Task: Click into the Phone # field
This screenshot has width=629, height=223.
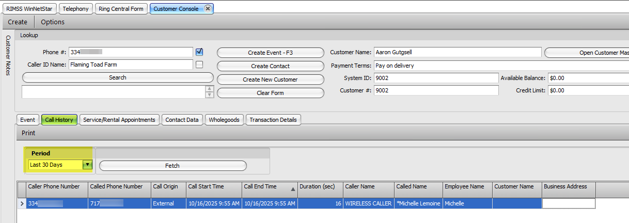Action: coord(131,52)
